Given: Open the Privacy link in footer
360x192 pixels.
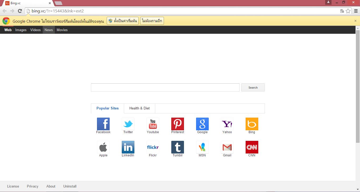Looking at the screenshot, I should pos(32,186).
